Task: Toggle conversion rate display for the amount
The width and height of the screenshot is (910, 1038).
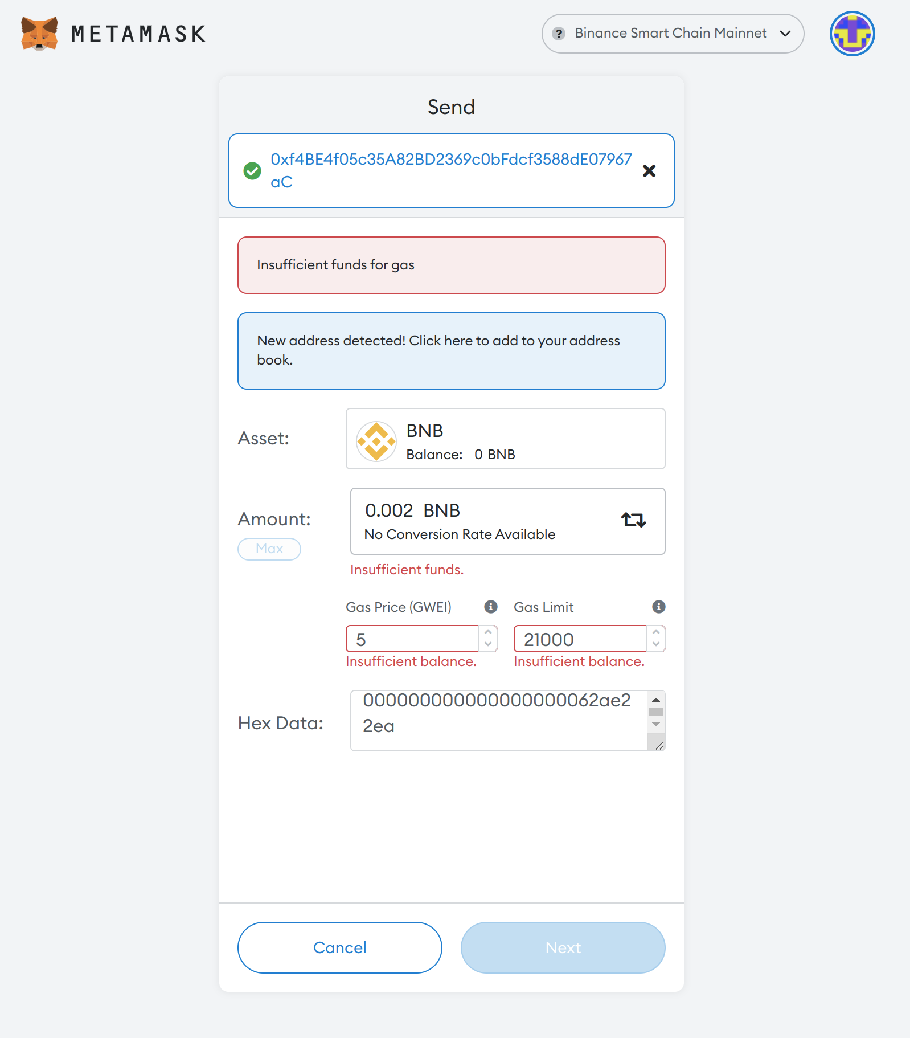Action: tap(633, 520)
